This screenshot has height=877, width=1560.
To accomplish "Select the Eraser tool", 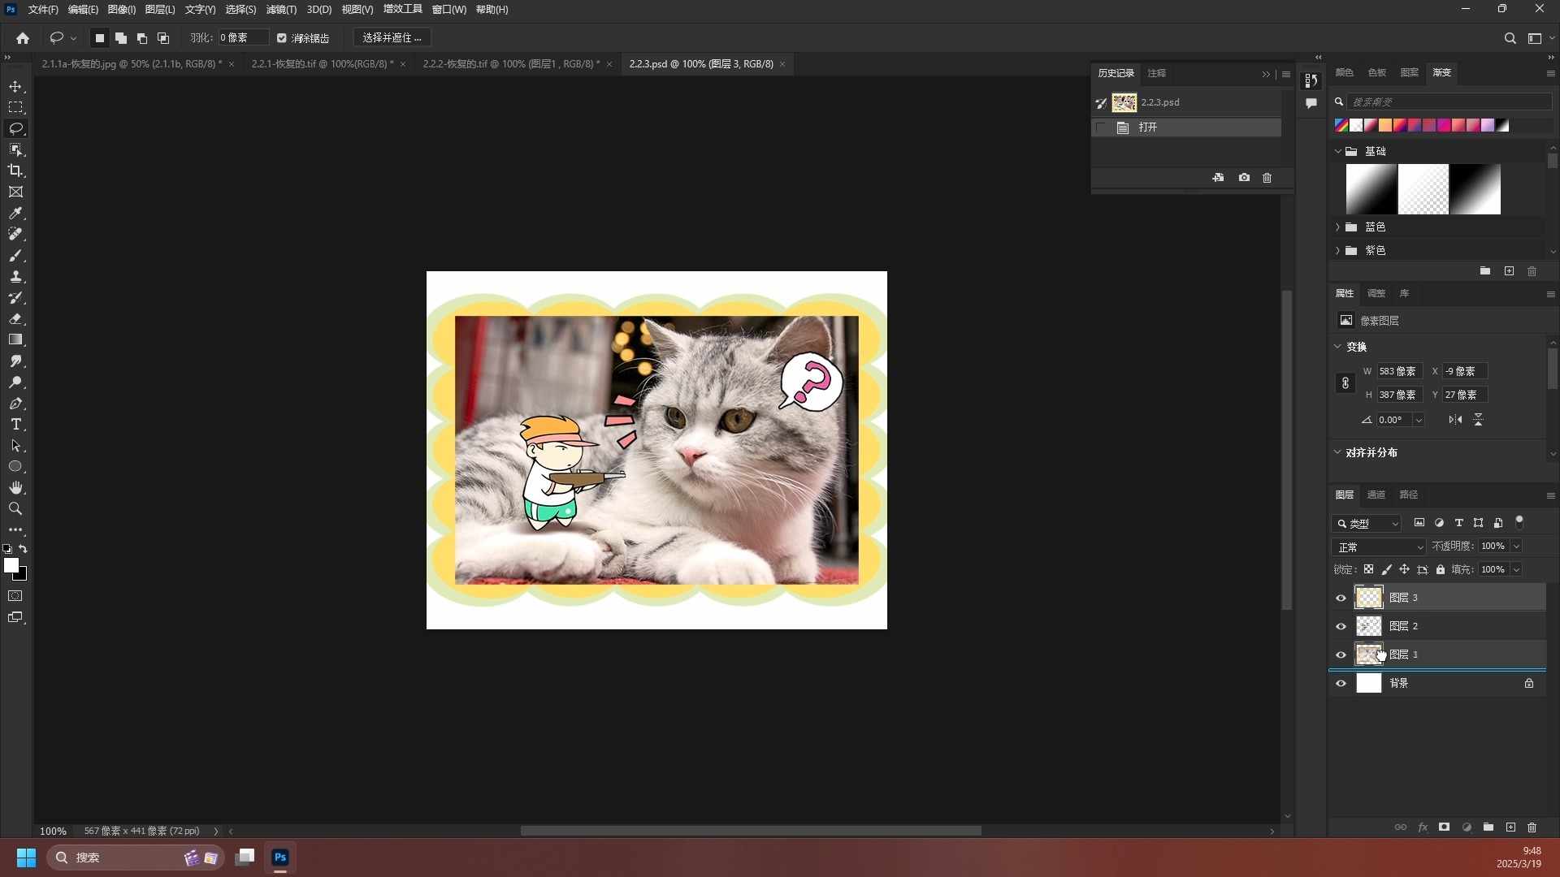I will (x=15, y=318).
